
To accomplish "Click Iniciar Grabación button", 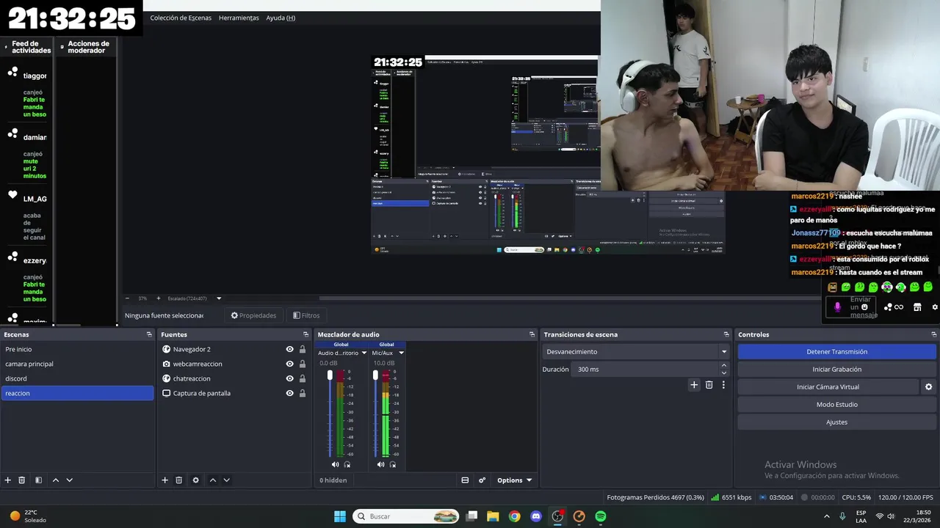I will pyautogui.click(x=836, y=370).
